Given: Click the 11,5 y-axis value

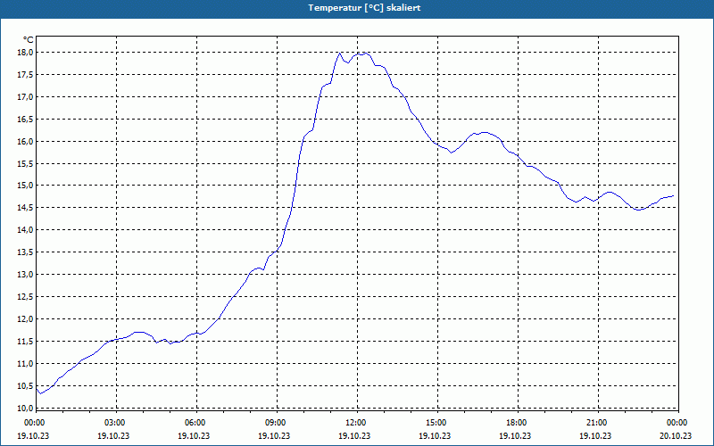Looking at the screenshot, I should [25, 342].
